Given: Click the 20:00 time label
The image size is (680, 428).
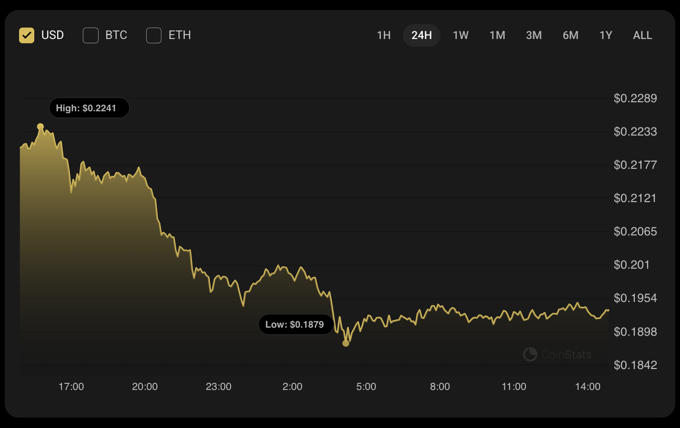Looking at the screenshot, I should click(145, 387).
